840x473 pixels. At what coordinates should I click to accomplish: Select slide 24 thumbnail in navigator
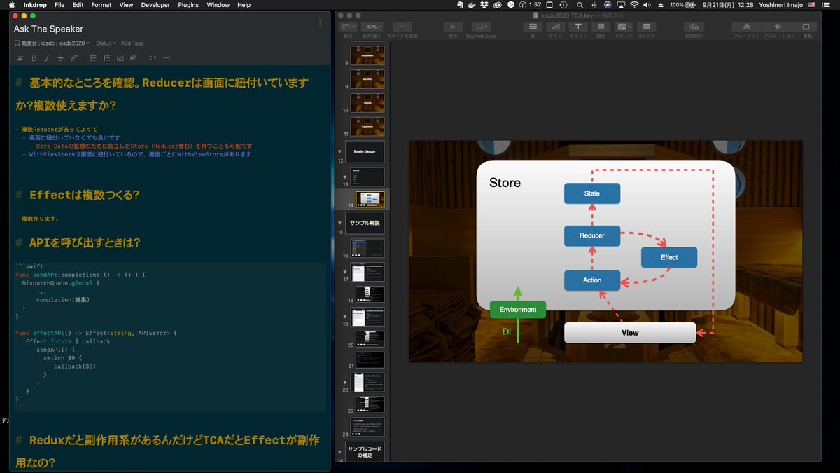[367, 427]
